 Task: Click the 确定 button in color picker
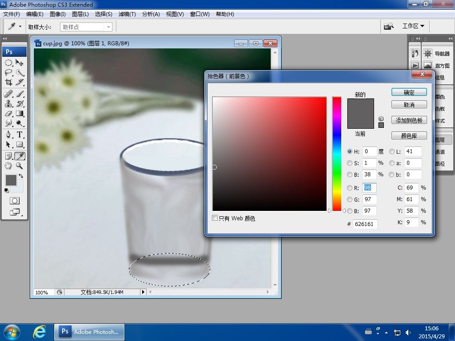coord(409,92)
